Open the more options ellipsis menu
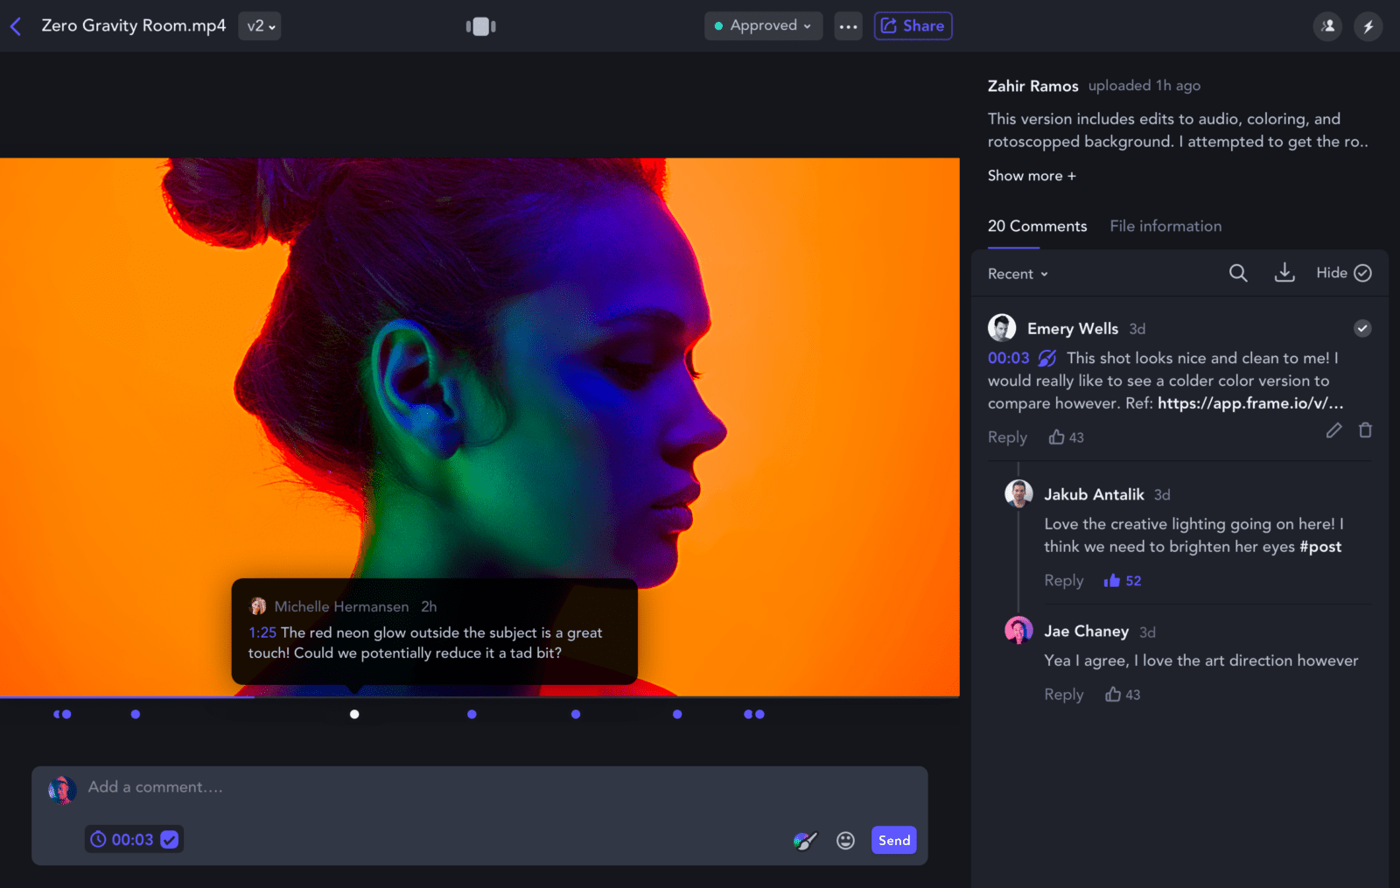 click(847, 25)
